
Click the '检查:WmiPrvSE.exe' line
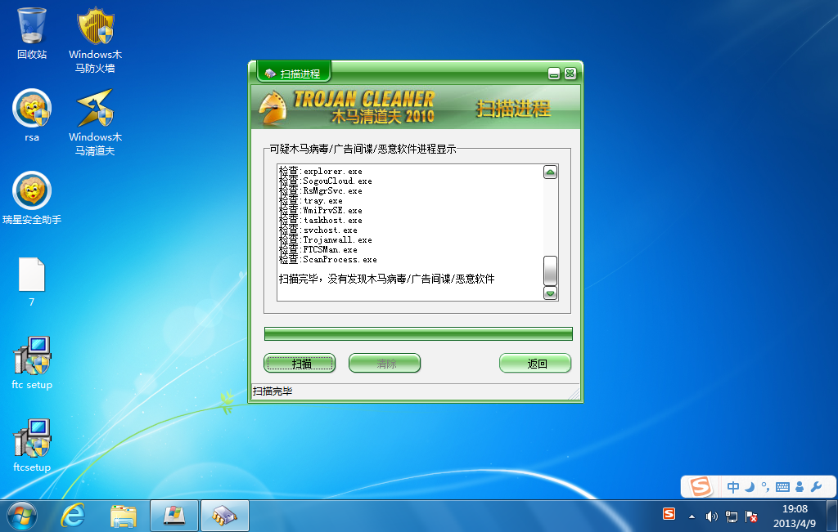tap(321, 210)
